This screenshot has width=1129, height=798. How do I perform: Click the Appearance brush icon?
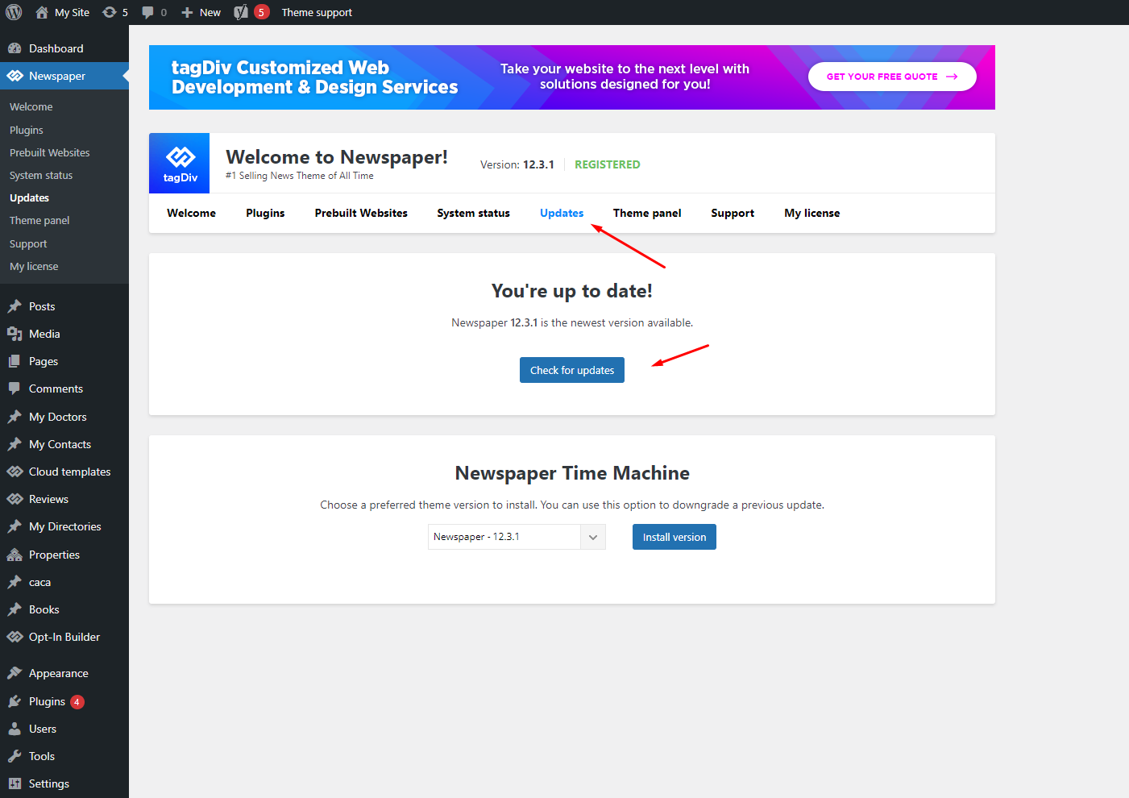click(15, 673)
